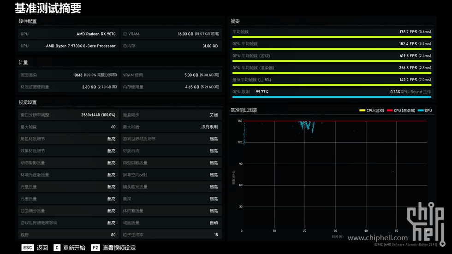Click 体积雾质量 row
This screenshot has height=254, width=452.
click(x=171, y=211)
